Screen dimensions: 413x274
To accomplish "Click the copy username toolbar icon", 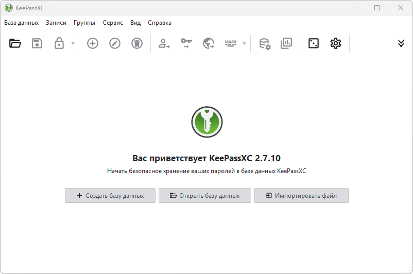I will pyautogui.click(x=164, y=43).
